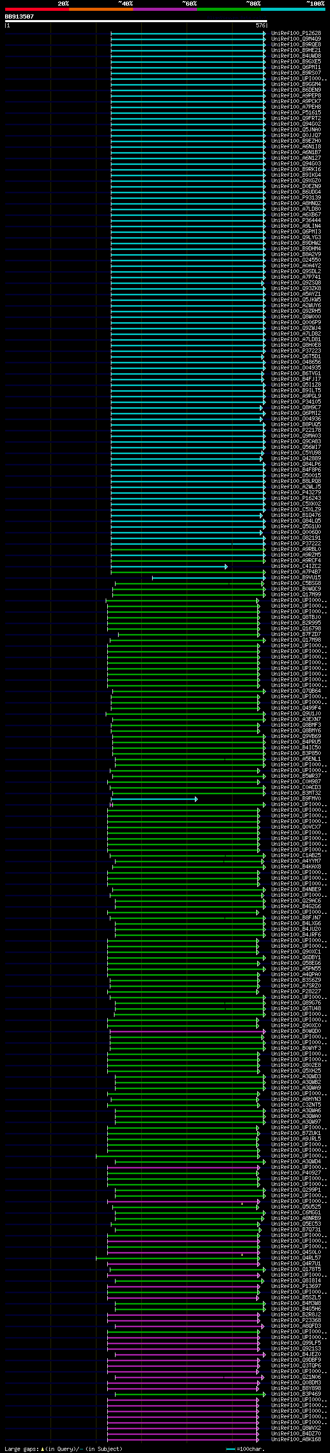Choose the UniRef100_B3P469 entry
This screenshot has height=1453, width=330.
(295, 1394)
